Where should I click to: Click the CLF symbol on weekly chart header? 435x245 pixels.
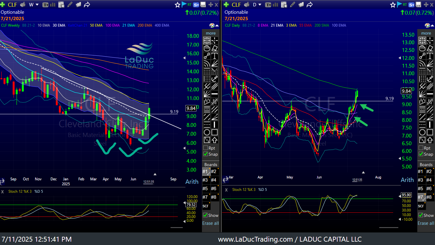tap(13, 4)
